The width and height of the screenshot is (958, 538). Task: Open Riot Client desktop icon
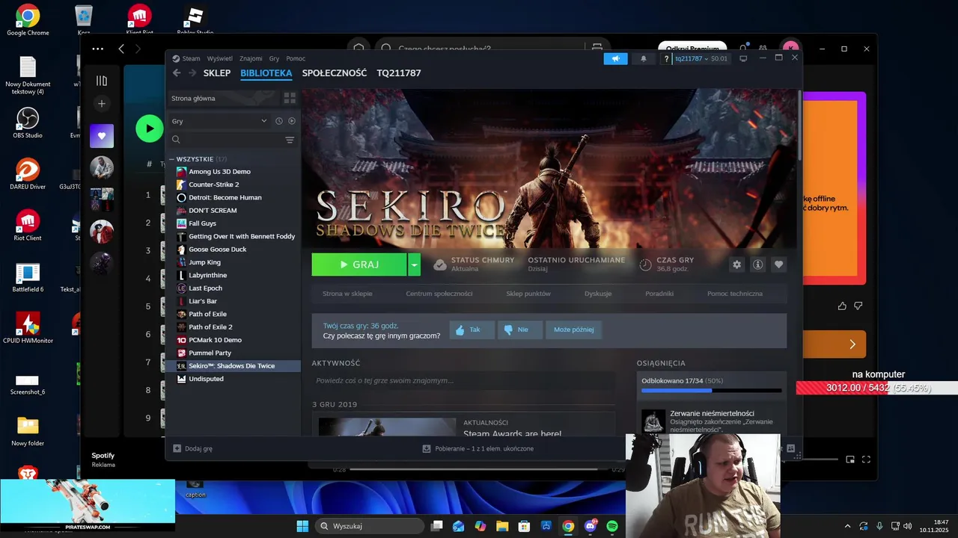pos(28,225)
